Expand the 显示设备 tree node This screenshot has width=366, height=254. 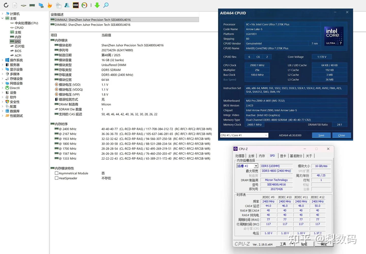tap(3, 69)
